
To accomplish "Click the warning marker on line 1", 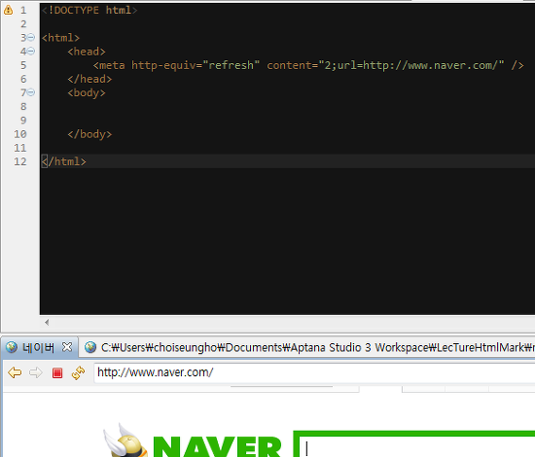I will tap(8, 10).
